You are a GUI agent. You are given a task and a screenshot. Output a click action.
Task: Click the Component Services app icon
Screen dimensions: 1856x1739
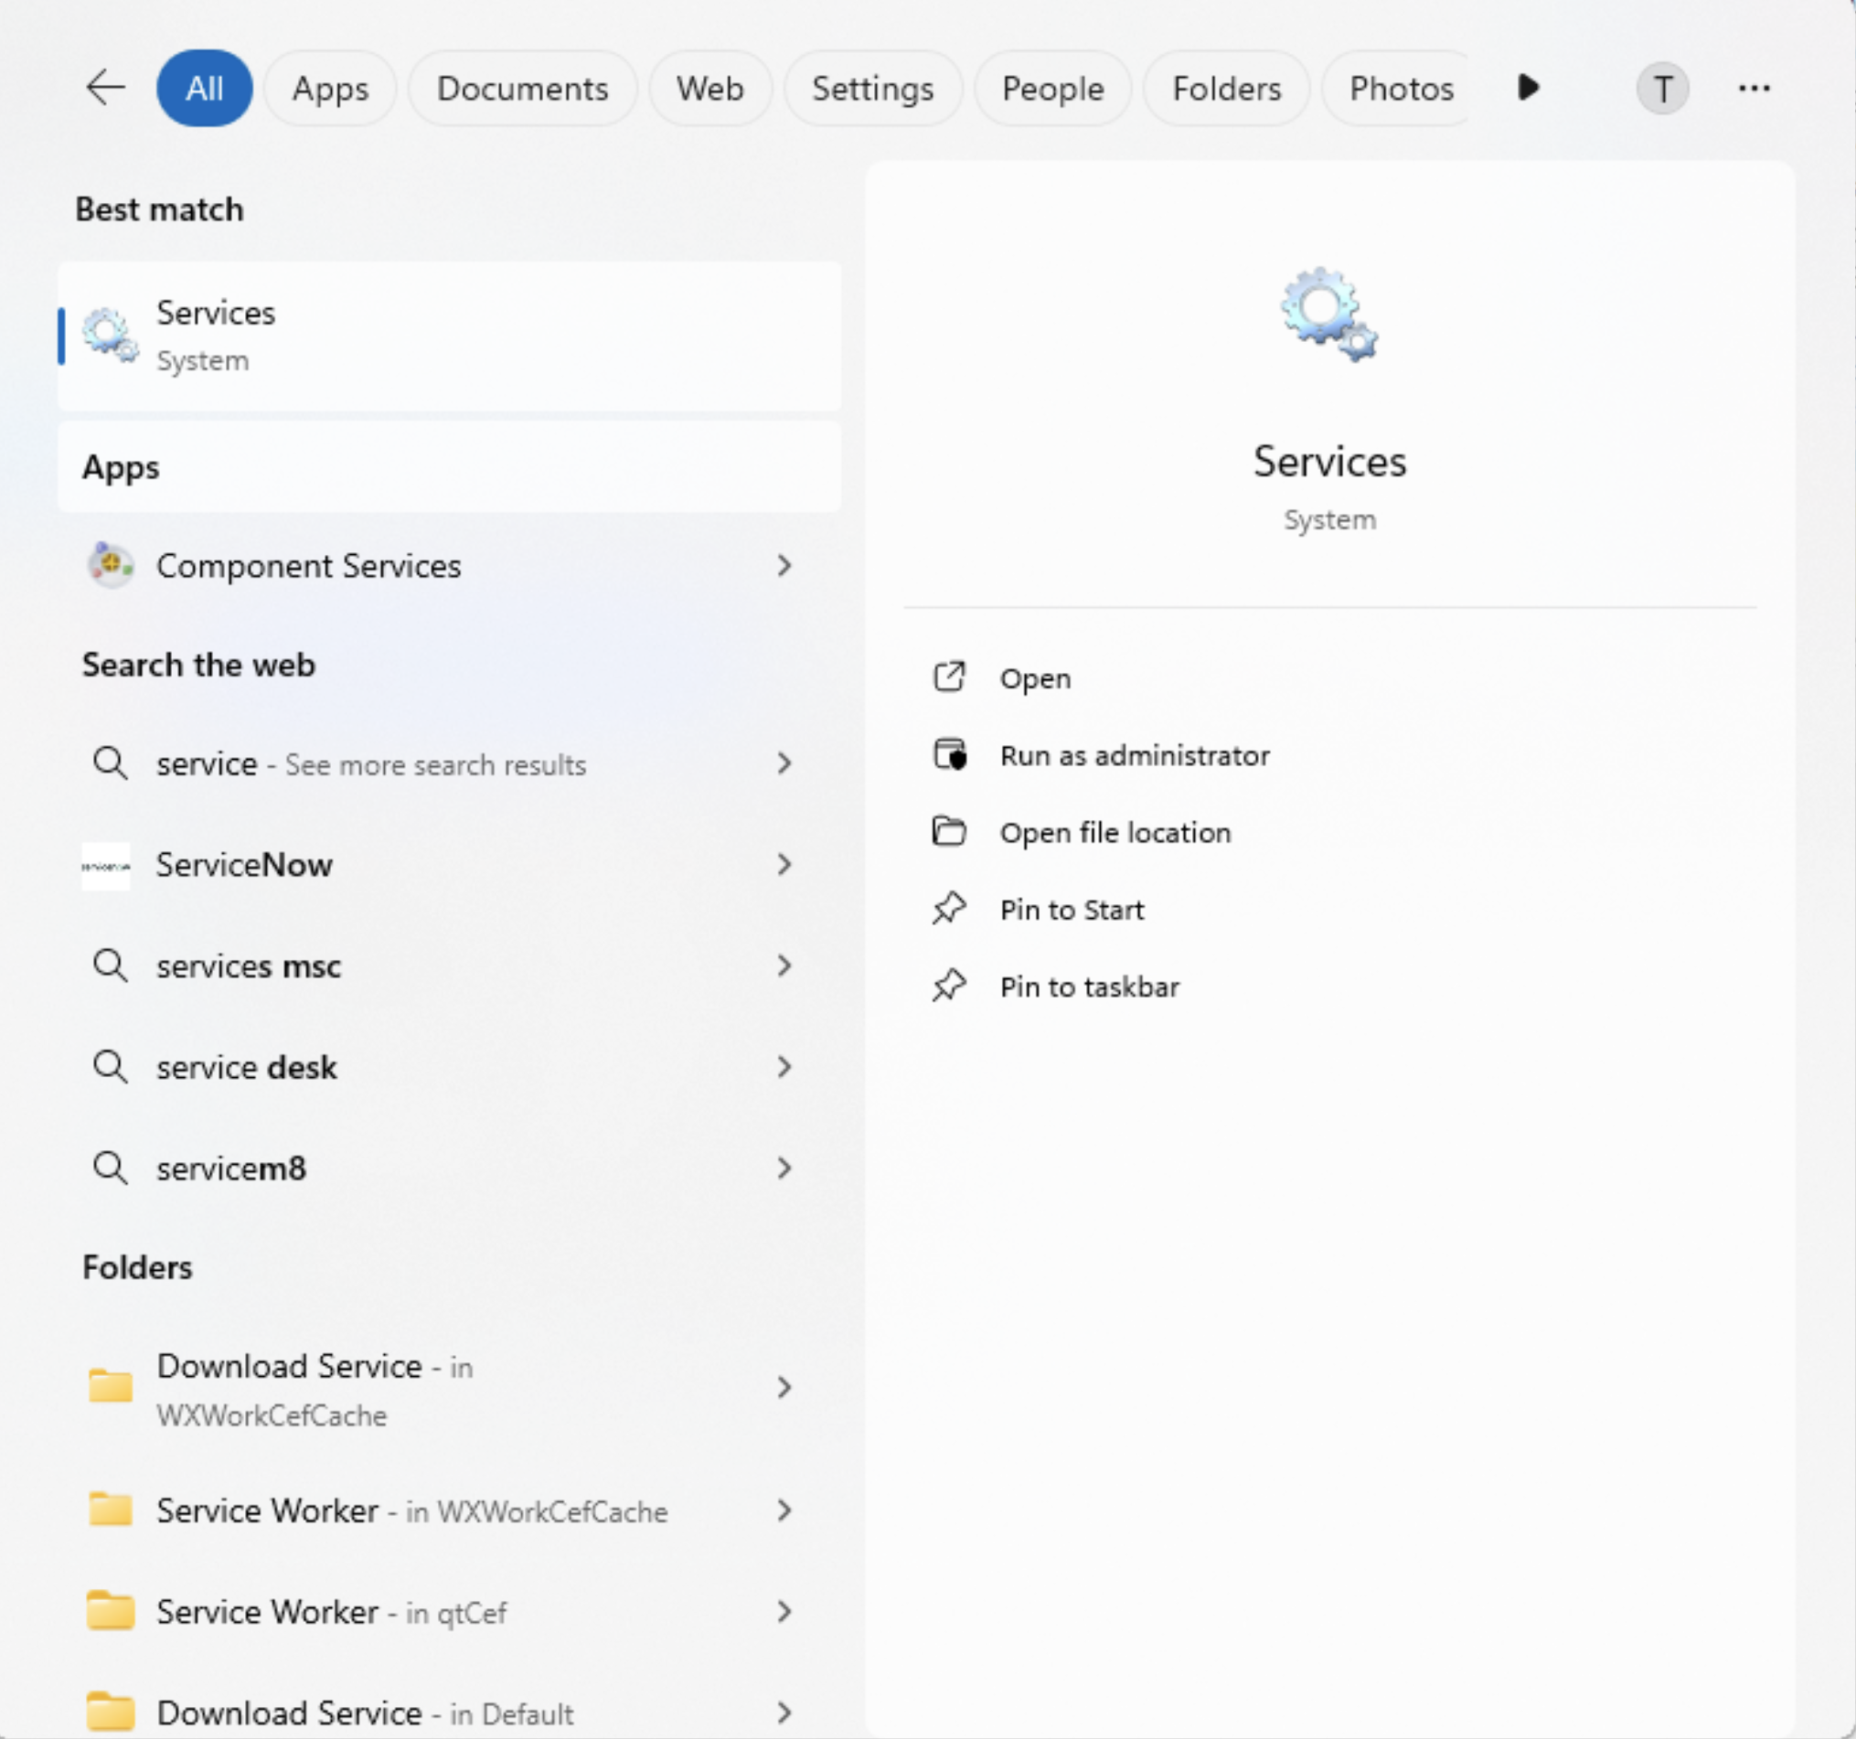tap(110, 566)
